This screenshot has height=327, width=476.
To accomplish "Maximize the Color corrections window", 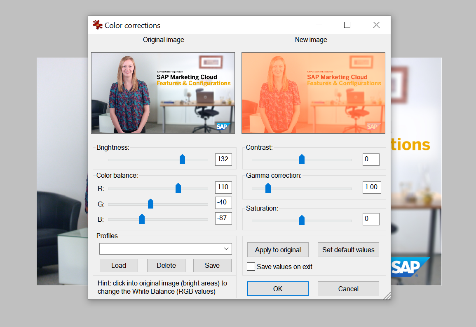I will [347, 25].
